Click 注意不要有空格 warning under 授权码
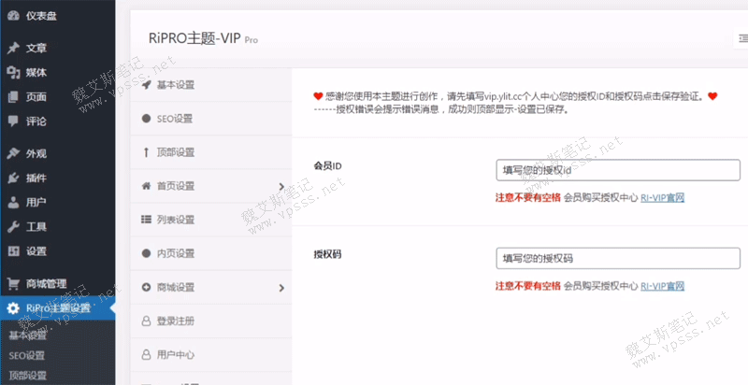Image resolution: width=748 pixels, height=385 pixels. click(528, 286)
